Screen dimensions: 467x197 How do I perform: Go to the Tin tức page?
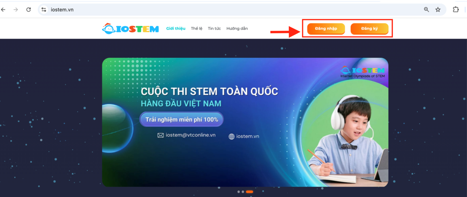tap(214, 28)
